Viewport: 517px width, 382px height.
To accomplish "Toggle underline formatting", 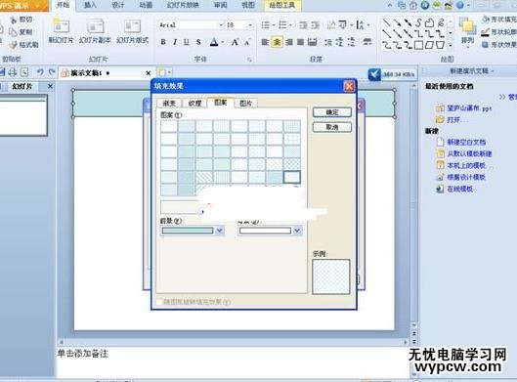I will tap(187, 42).
